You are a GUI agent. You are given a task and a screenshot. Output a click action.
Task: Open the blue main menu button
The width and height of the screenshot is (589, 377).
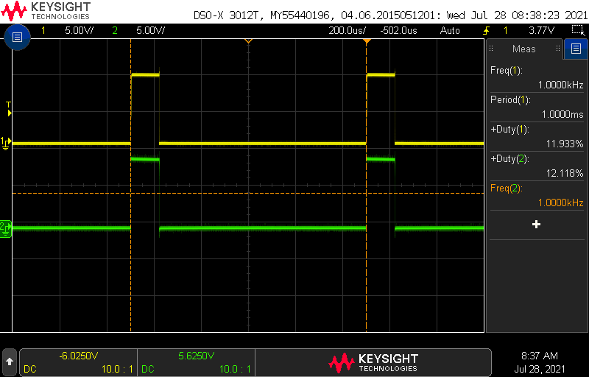[17, 37]
